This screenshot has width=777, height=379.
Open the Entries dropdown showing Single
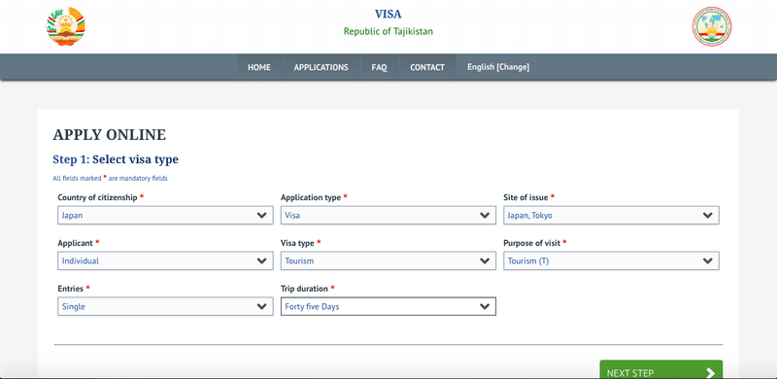tap(165, 306)
